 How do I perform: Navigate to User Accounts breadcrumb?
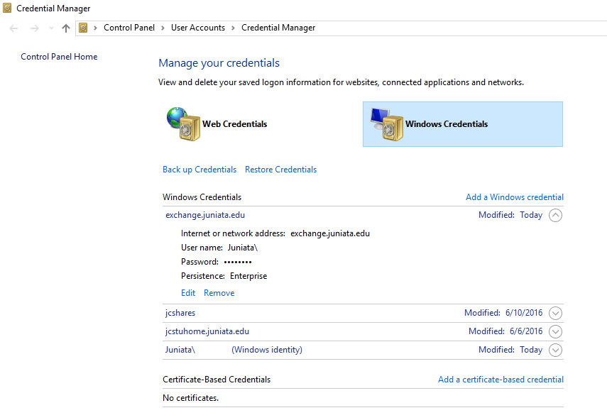[198, 28]
